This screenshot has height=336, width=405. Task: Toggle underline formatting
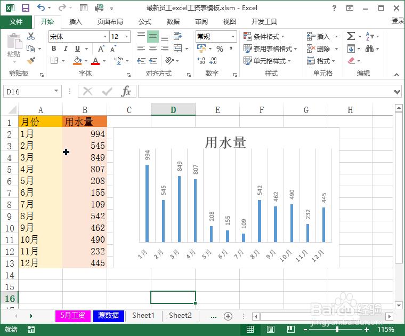click(x=77, y=49)
